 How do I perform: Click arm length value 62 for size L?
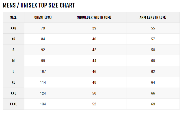pos(153,71)
